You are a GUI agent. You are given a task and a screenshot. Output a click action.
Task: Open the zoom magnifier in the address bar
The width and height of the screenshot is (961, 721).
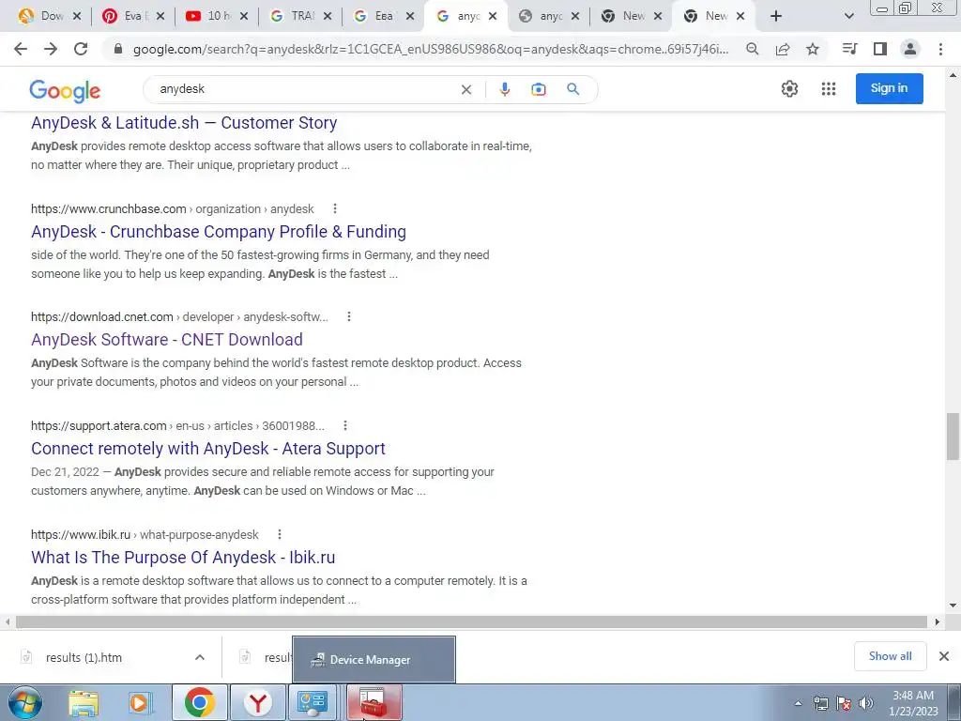pos(752,49)
